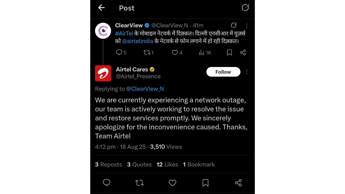Open Airtel Cares profile picture
The width and height of the screenshot is (345, 194).
103,73
